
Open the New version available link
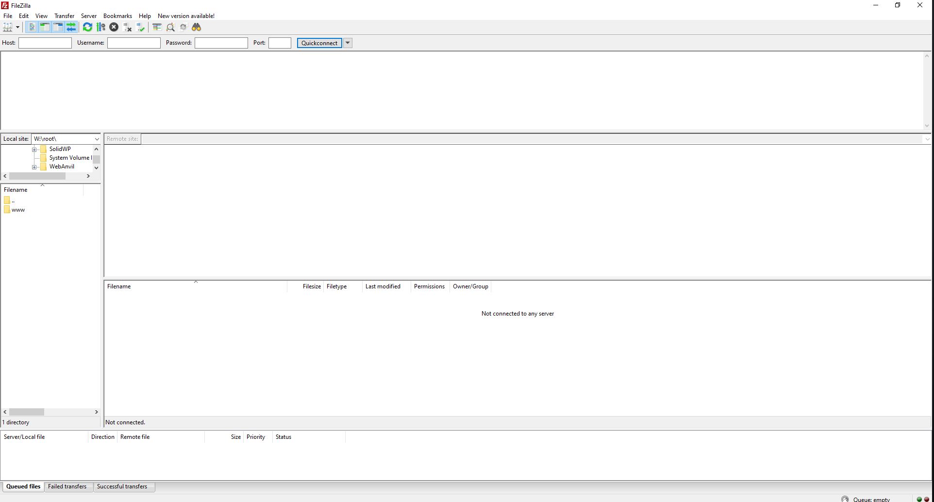tap(186, 16)
